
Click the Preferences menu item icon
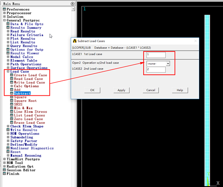4,9
